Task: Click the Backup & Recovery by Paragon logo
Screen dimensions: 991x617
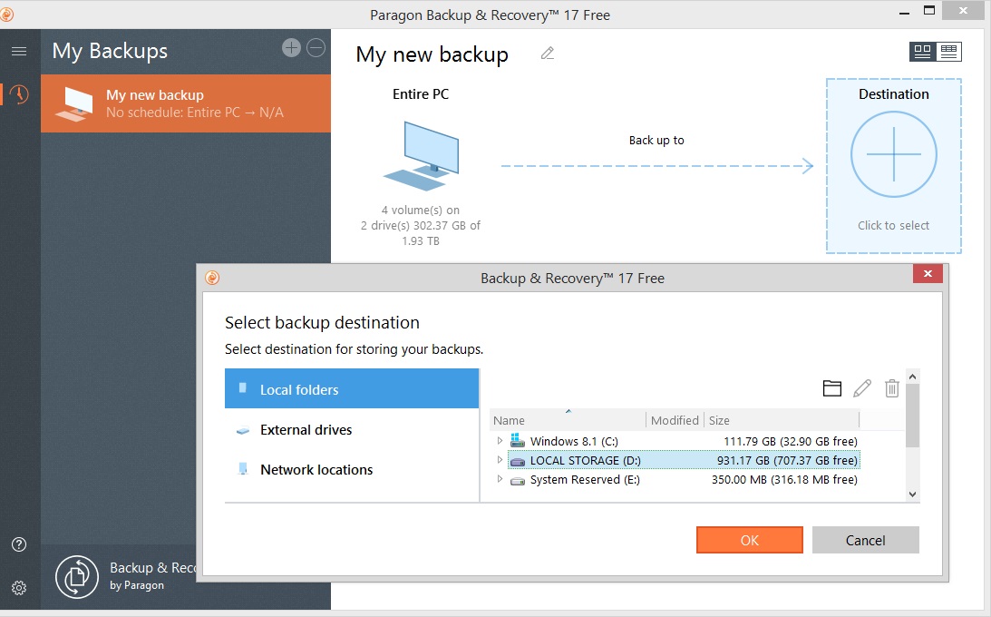Action: (x=76, y=576)
